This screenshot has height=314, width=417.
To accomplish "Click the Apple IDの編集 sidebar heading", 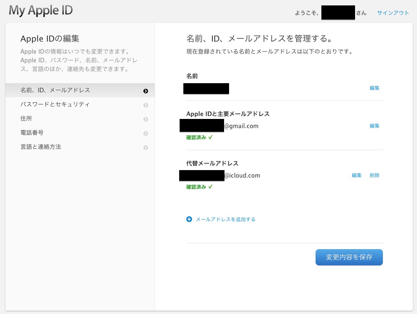I will [50, 39].
